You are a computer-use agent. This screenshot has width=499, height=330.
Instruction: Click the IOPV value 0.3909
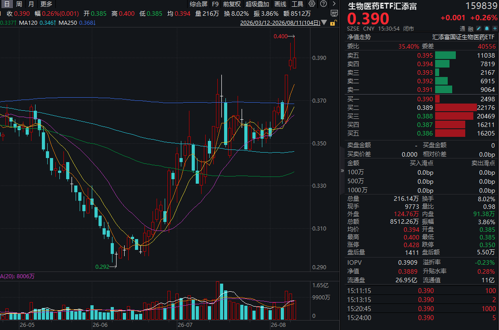pyautogui.click(x=408, y=263)
